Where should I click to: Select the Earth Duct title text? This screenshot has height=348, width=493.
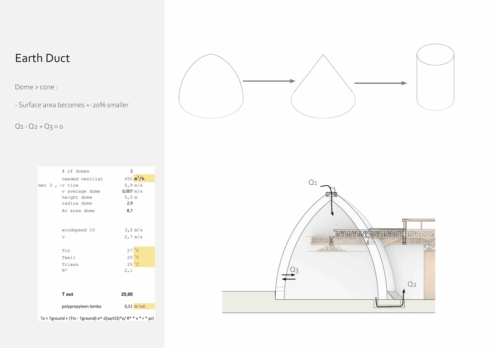pos(42,58)
